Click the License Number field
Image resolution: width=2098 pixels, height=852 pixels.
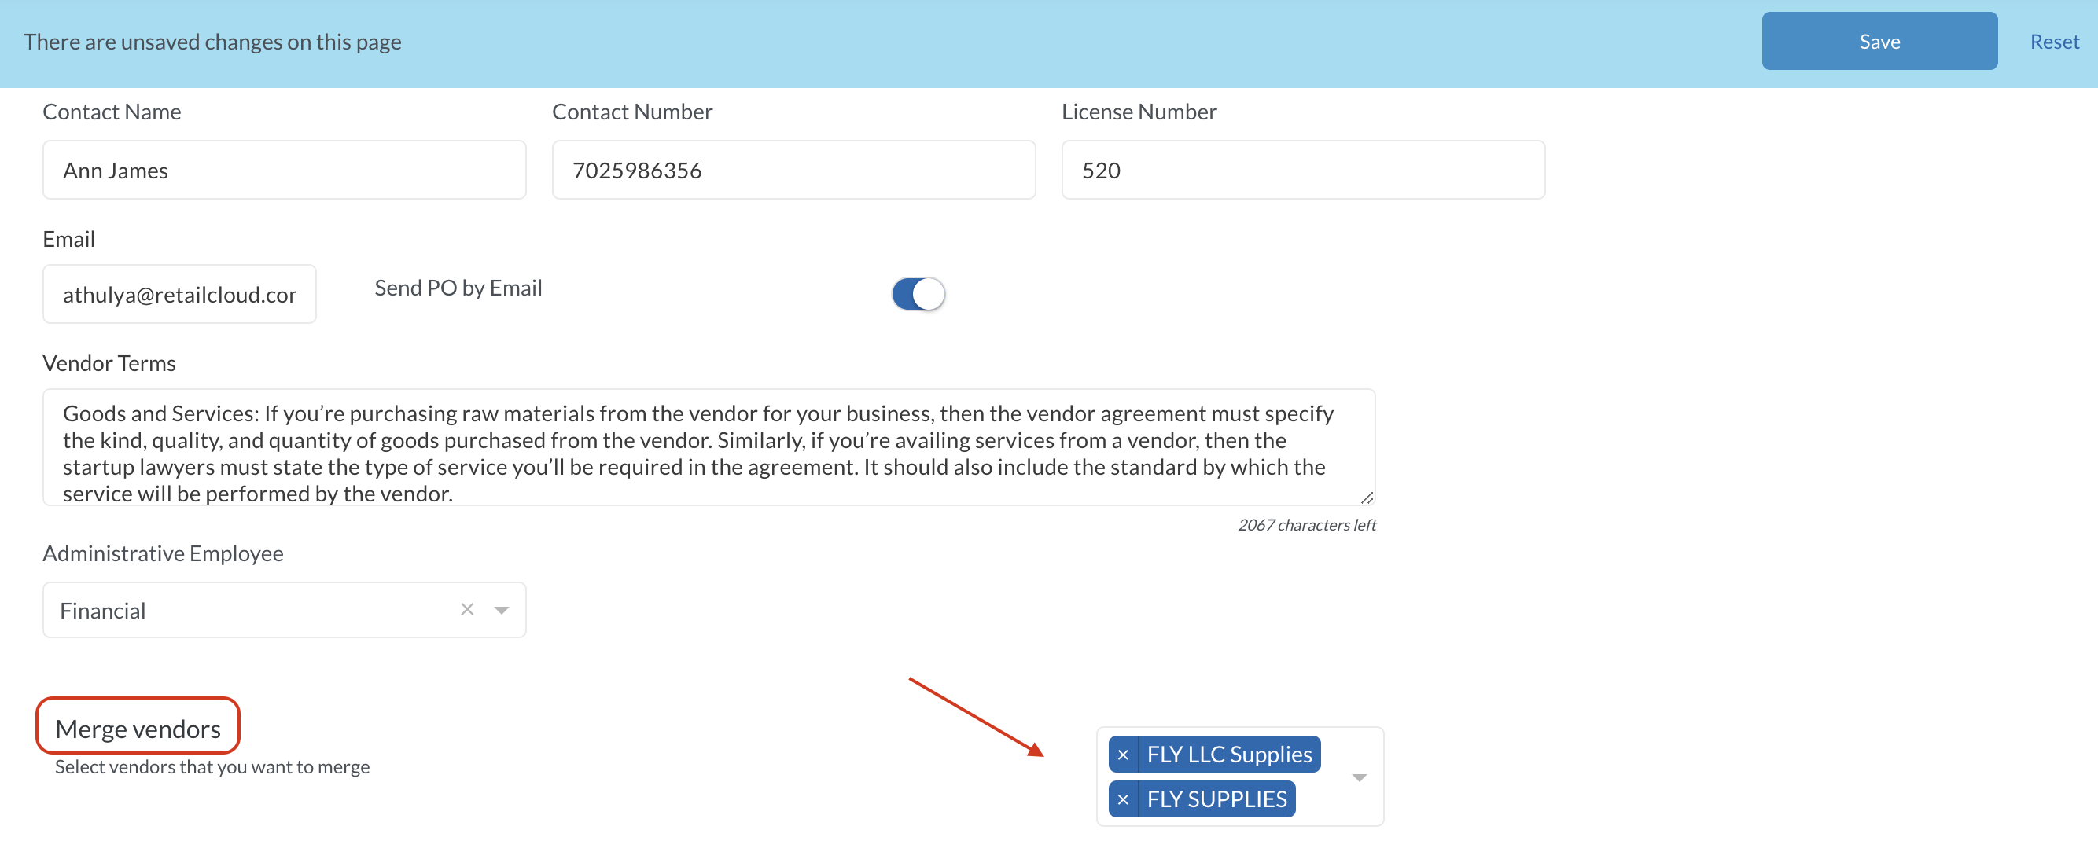point(1302,170)
